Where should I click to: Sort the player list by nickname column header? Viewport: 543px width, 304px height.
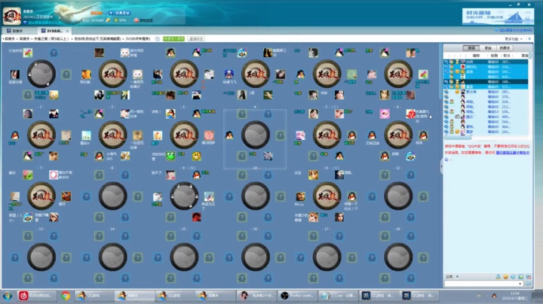(476, 55)
